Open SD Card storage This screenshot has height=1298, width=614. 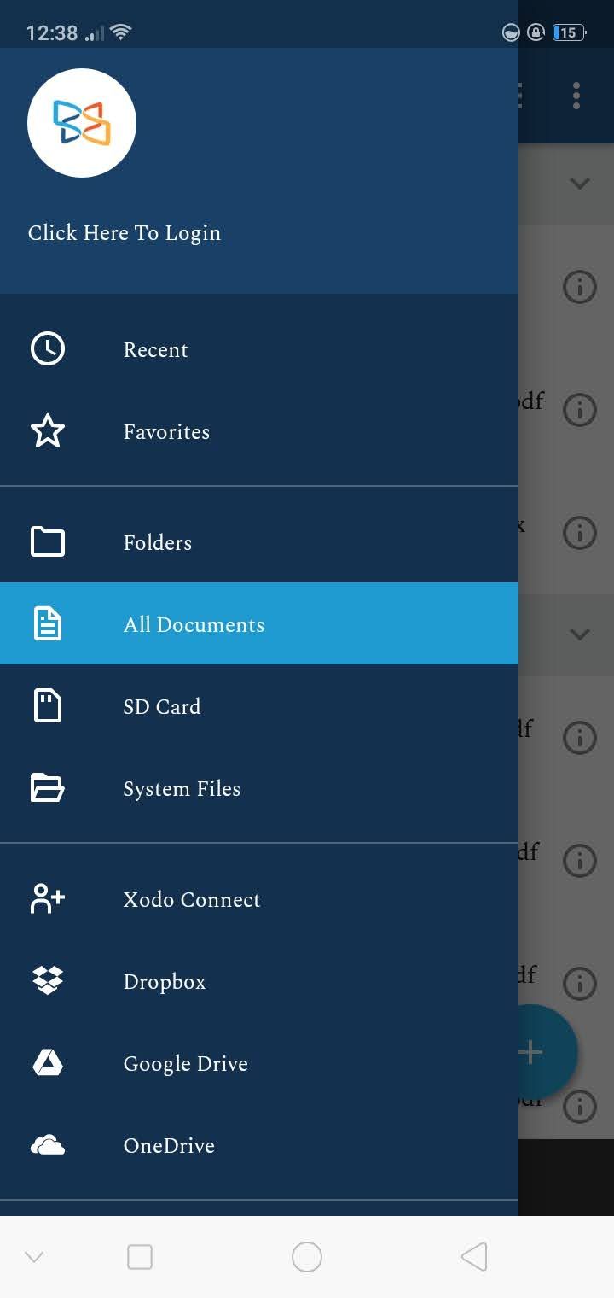coord(259,706)
